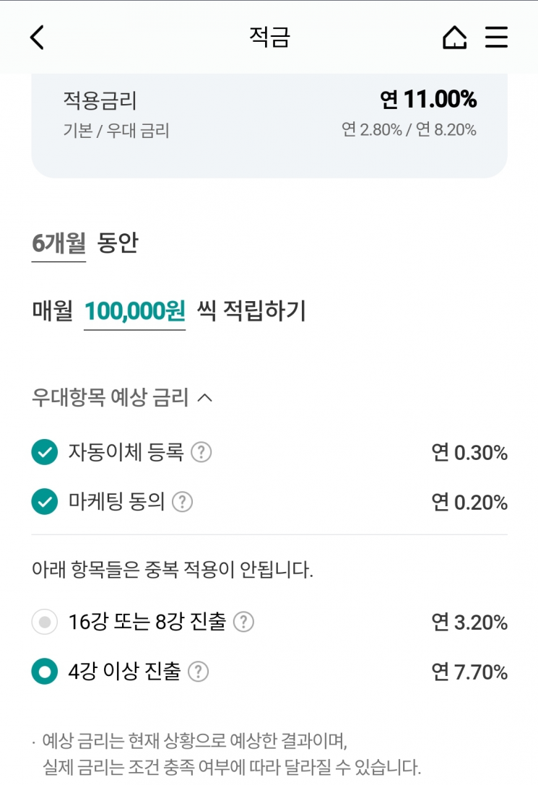The height and width of the screenshot is (785, 538).
Task: Edit the 100,000원 monthly amount
Action: [x=134, y=311]
